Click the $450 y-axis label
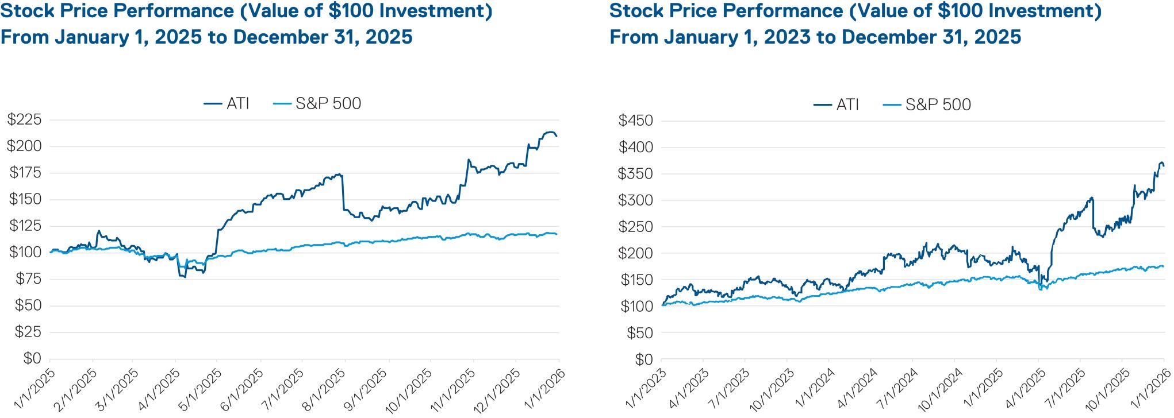The height and width of the screenshot is (418, 1174). point(635,121)
